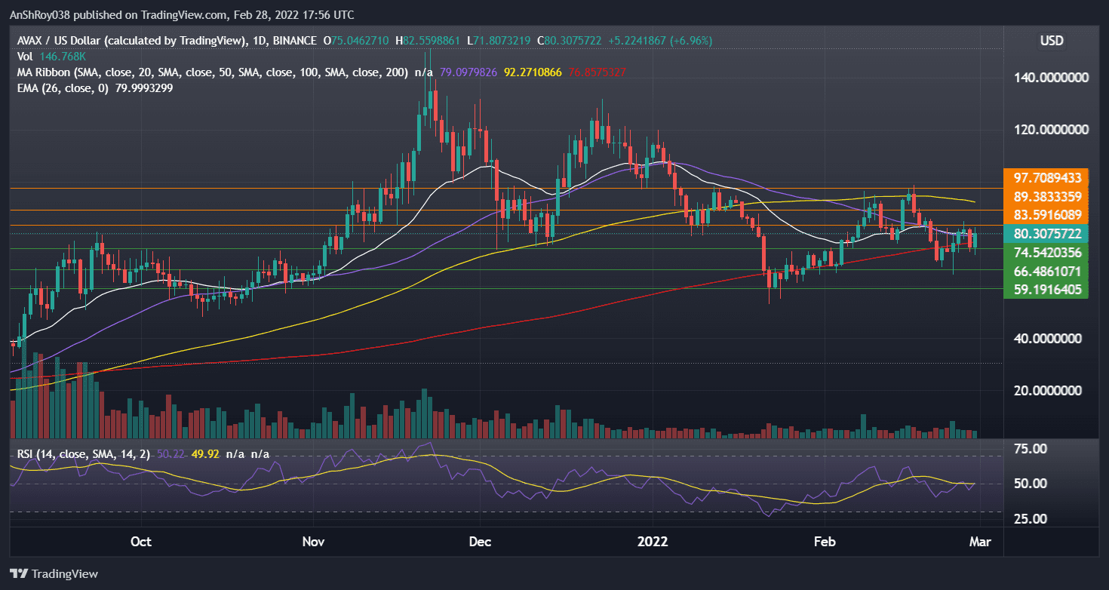Click the orange 97.7089433 resistance price tag
The height and width of the screenshot is (590, 1109).
tap(1045, 180)
